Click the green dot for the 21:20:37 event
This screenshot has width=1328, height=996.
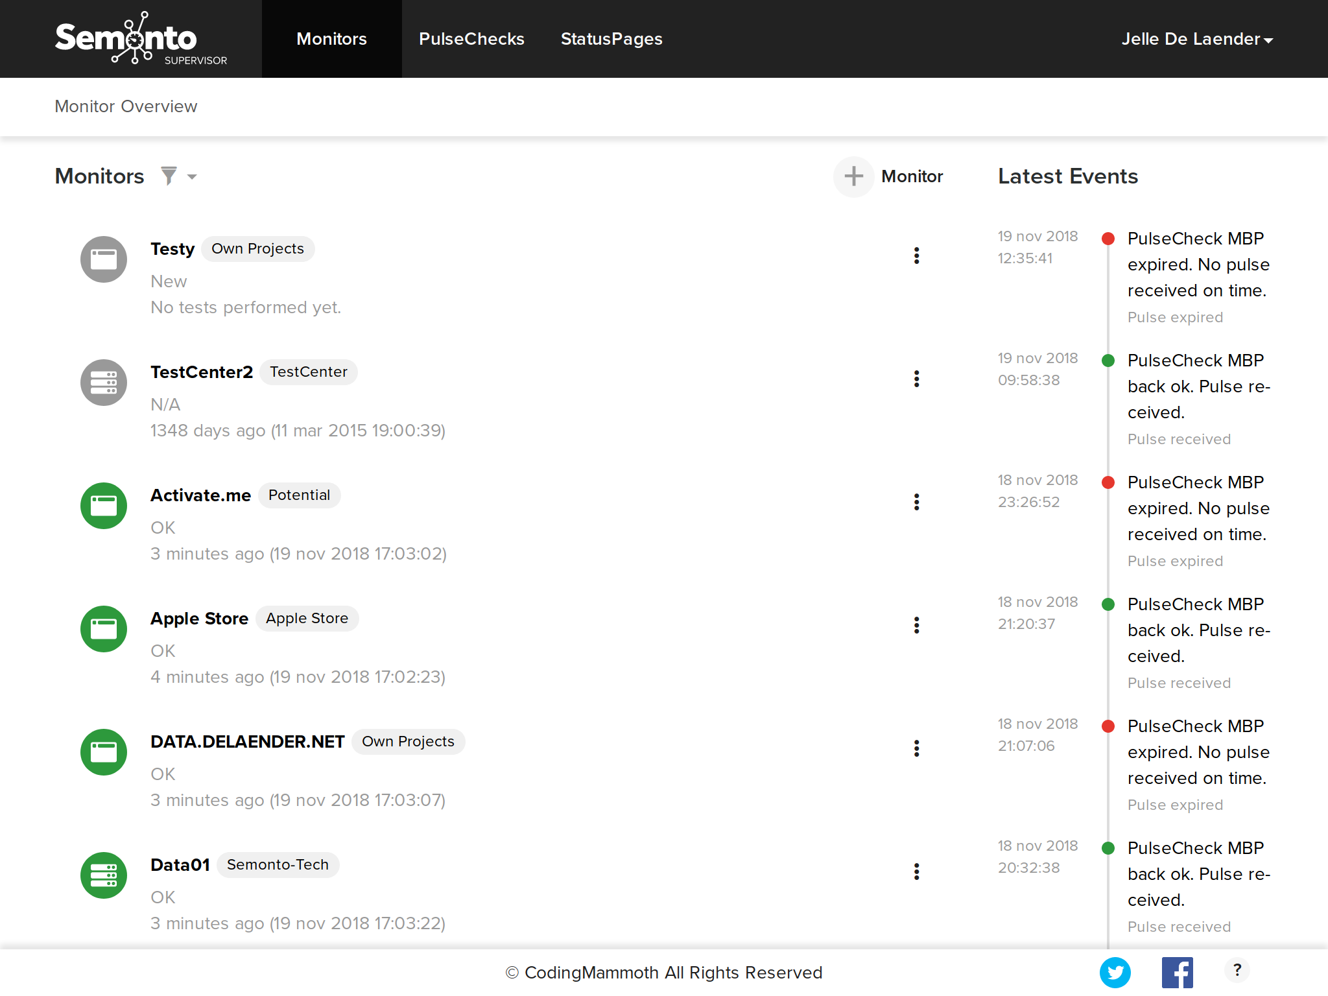[x=1108, y=604]
